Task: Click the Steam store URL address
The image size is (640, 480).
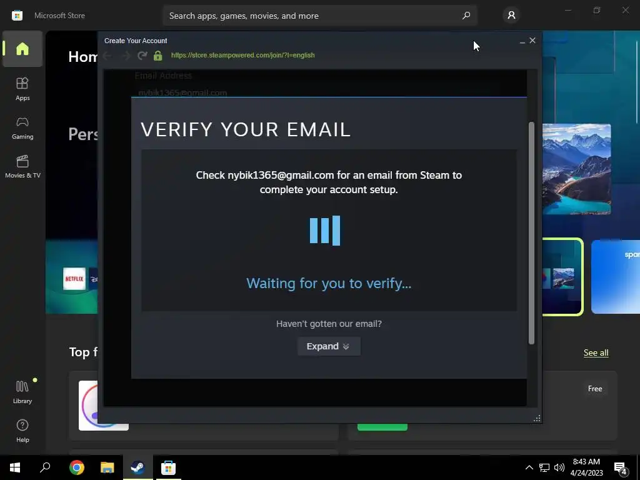Action: coord(243,55)
